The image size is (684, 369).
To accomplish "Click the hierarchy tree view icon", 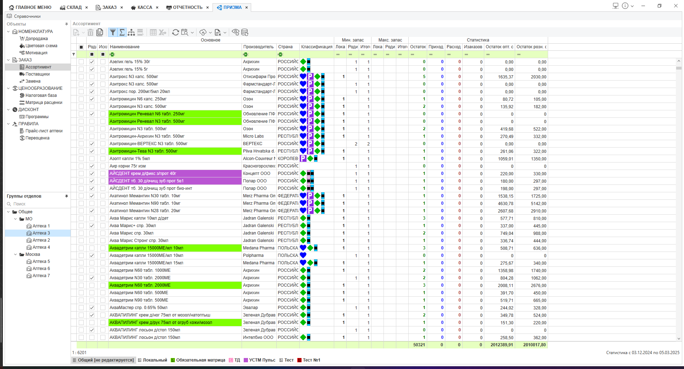I will (x=131, y=32).
